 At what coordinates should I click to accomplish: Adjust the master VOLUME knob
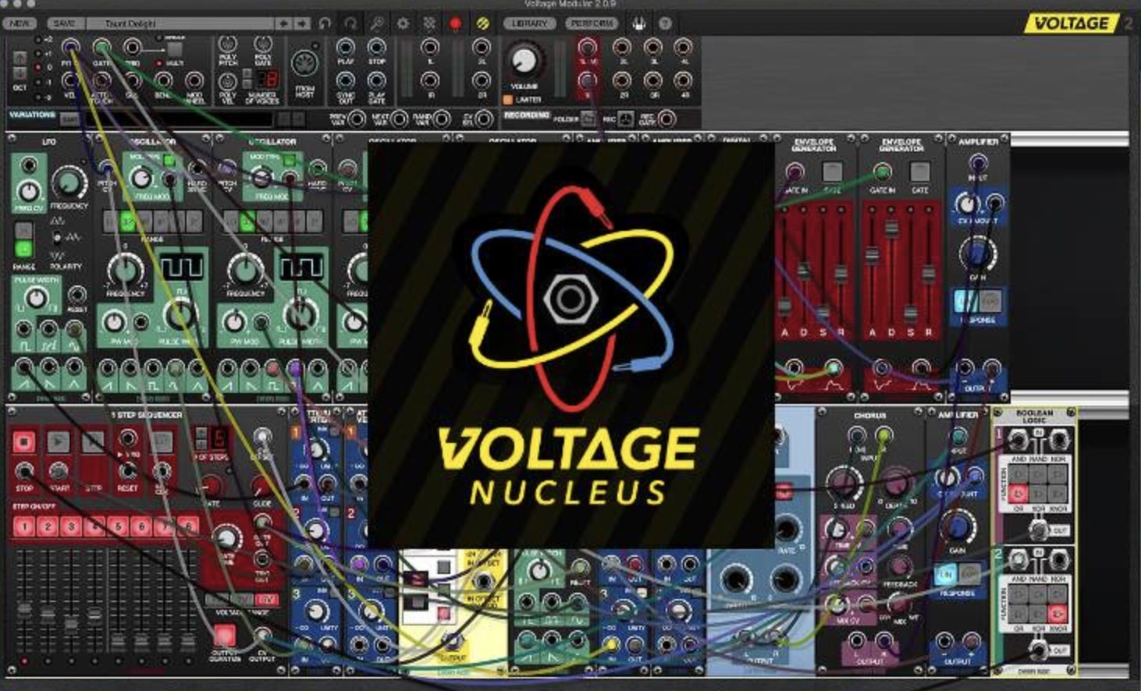[x=524, y=60]
